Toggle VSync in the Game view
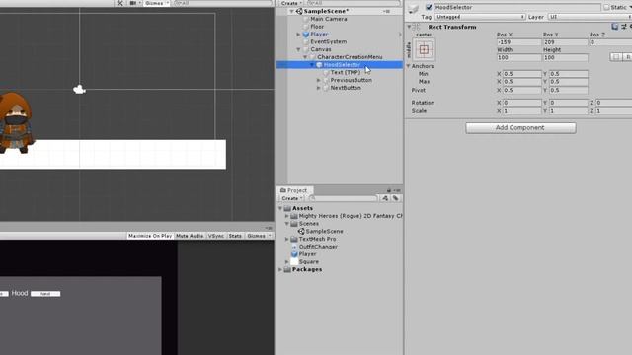Screen dimensions: 632x355 click(x=216, y=236)
